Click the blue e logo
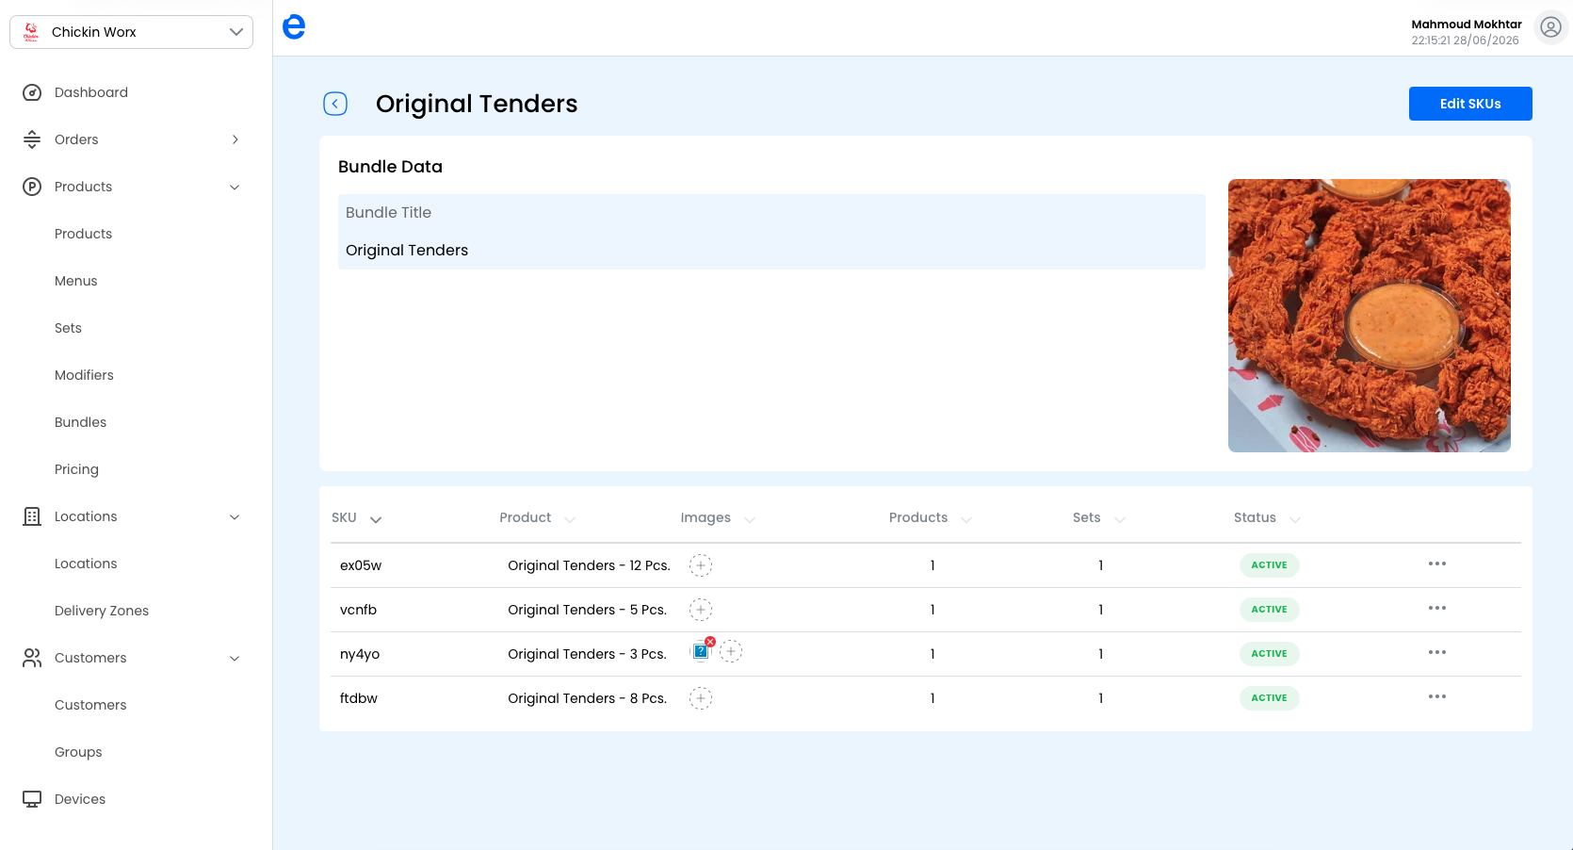Screen dimensions: 1573x850 [294, 26]
